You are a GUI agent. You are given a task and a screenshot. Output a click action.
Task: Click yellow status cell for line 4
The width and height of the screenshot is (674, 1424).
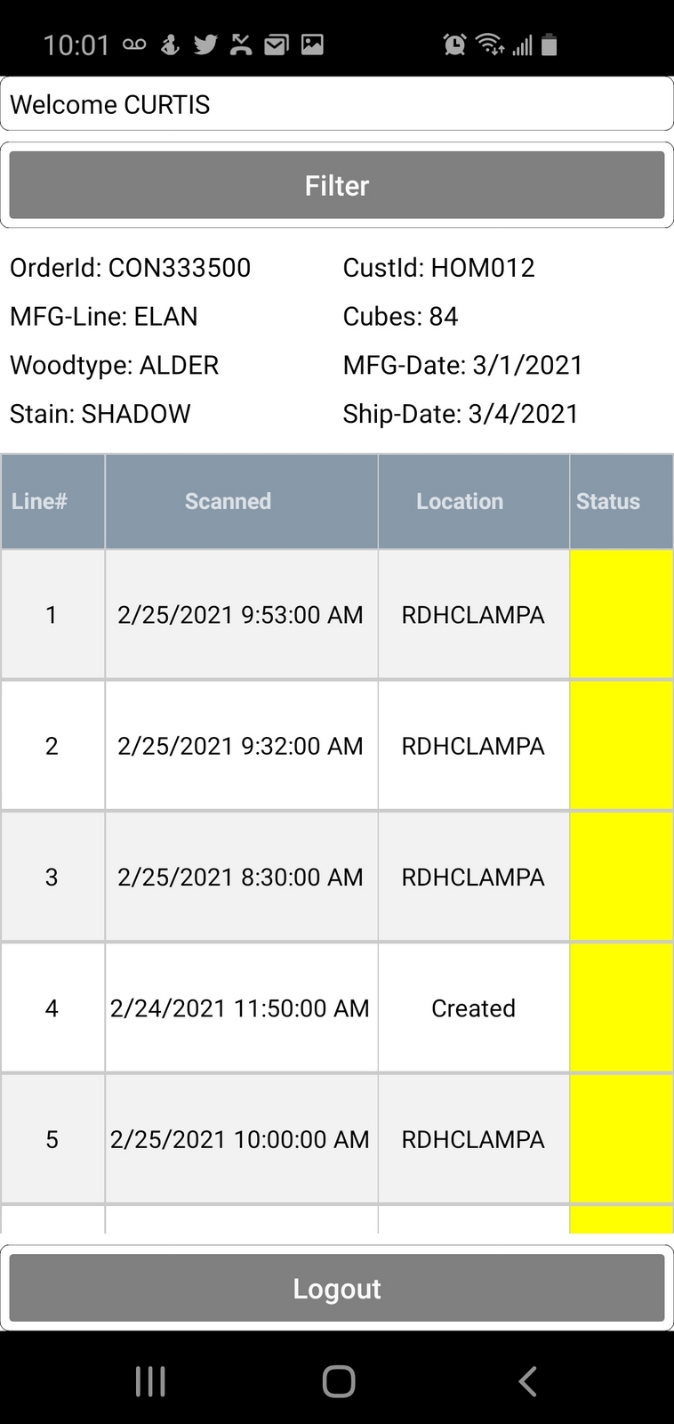click(x=621, y=1008)
